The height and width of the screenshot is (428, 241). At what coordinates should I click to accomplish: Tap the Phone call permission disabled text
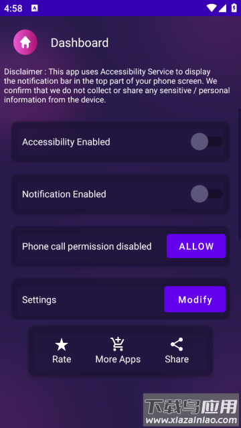(87, 246)
